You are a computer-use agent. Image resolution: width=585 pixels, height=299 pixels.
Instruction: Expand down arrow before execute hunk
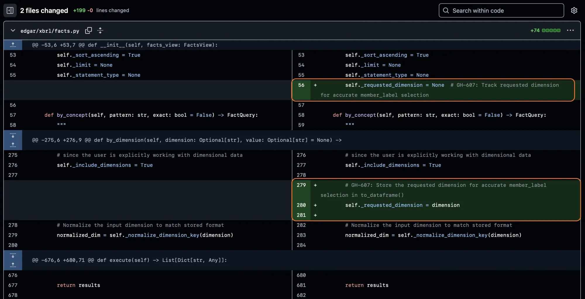pyautogui.click(x=13, y=255)
